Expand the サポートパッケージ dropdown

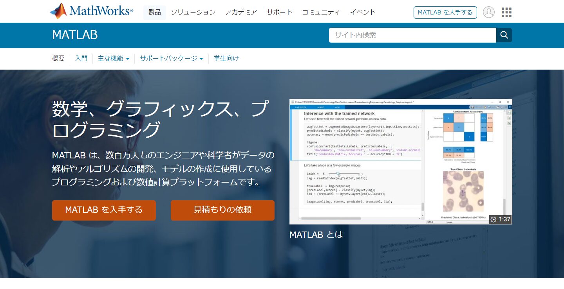(172, 59)
